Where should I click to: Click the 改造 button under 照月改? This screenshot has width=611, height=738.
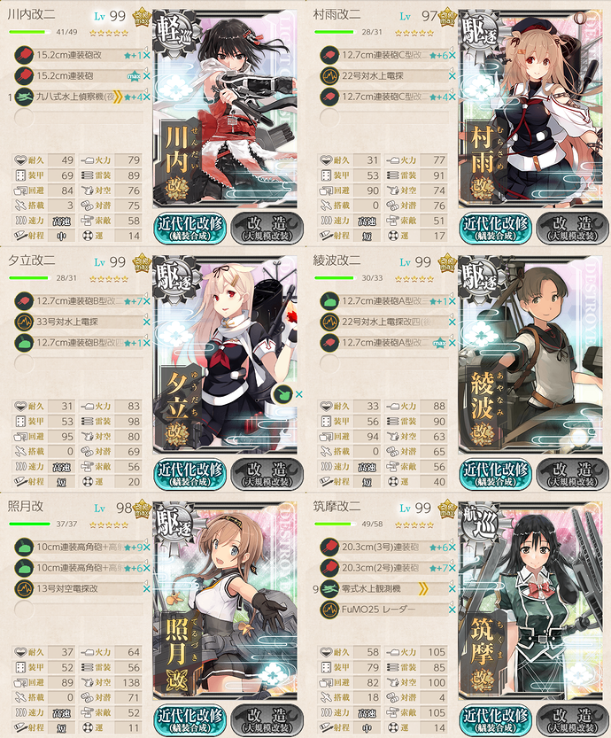coord(267,719)
